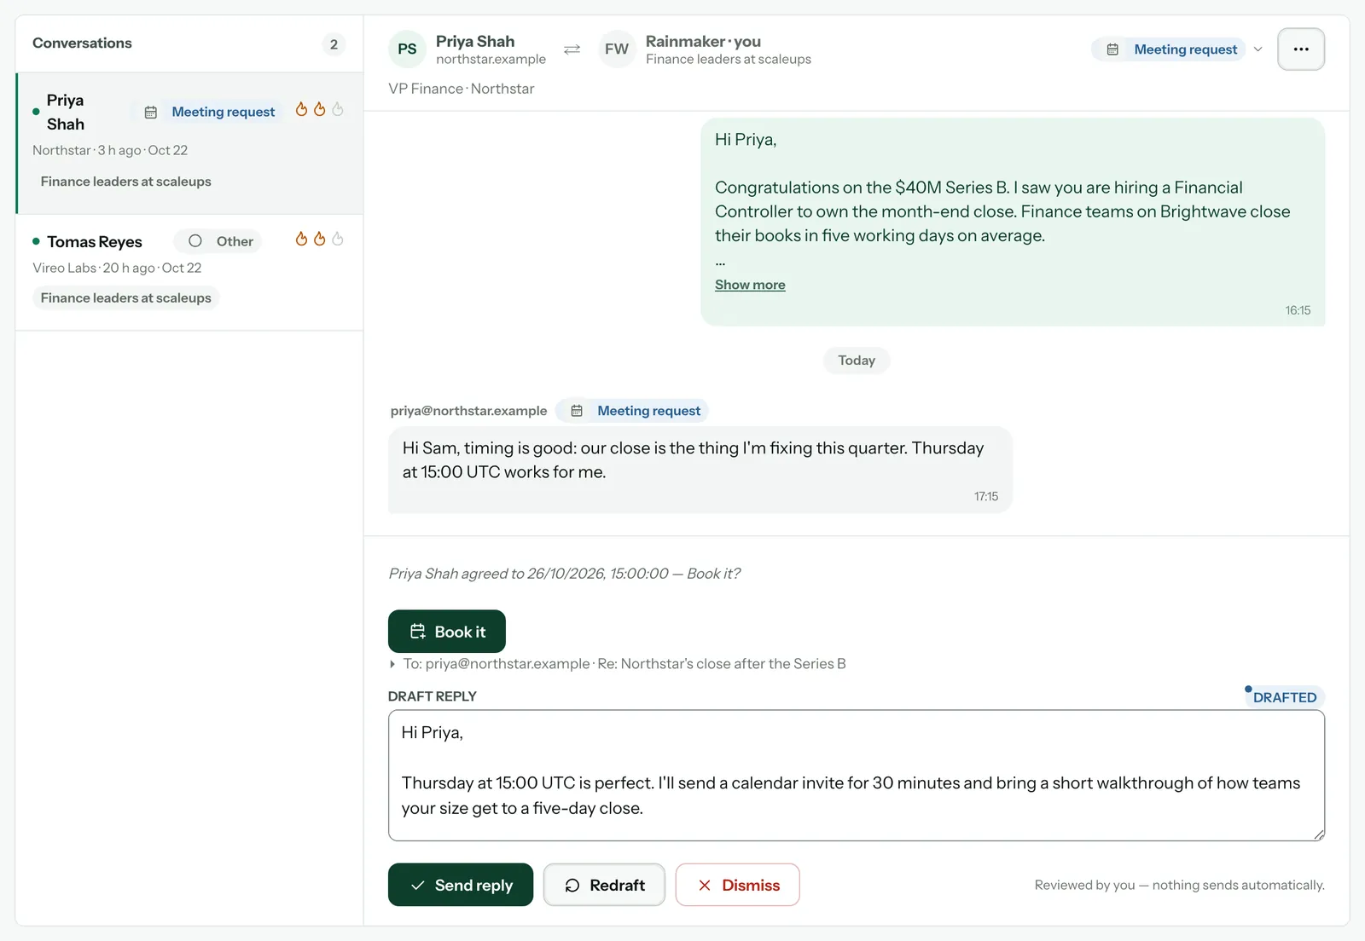Click the PS avatar for Priya Shah

click(407, 49)
